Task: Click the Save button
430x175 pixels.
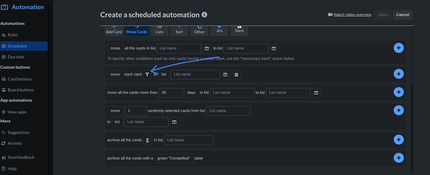Action: [383, 15]
